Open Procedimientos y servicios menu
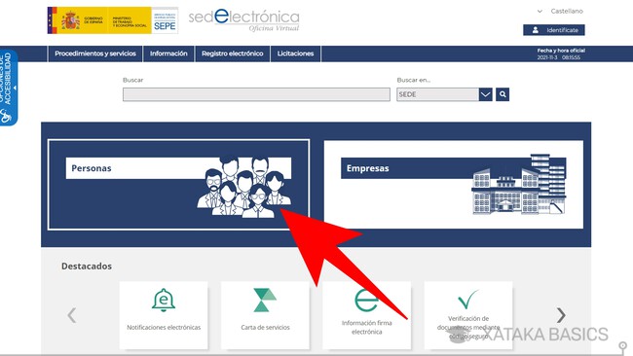633x356 pixels. point(95,53)
